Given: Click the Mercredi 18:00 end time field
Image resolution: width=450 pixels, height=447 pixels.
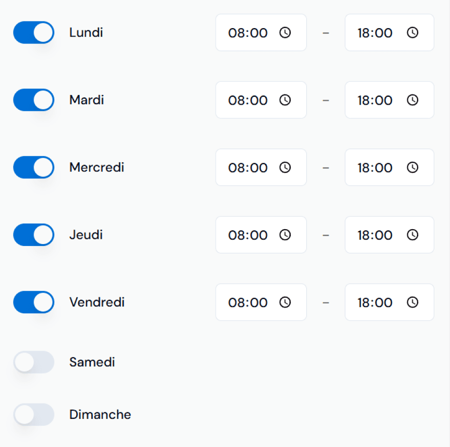Looking at the screenshot, I should click(x=375, y=167).
